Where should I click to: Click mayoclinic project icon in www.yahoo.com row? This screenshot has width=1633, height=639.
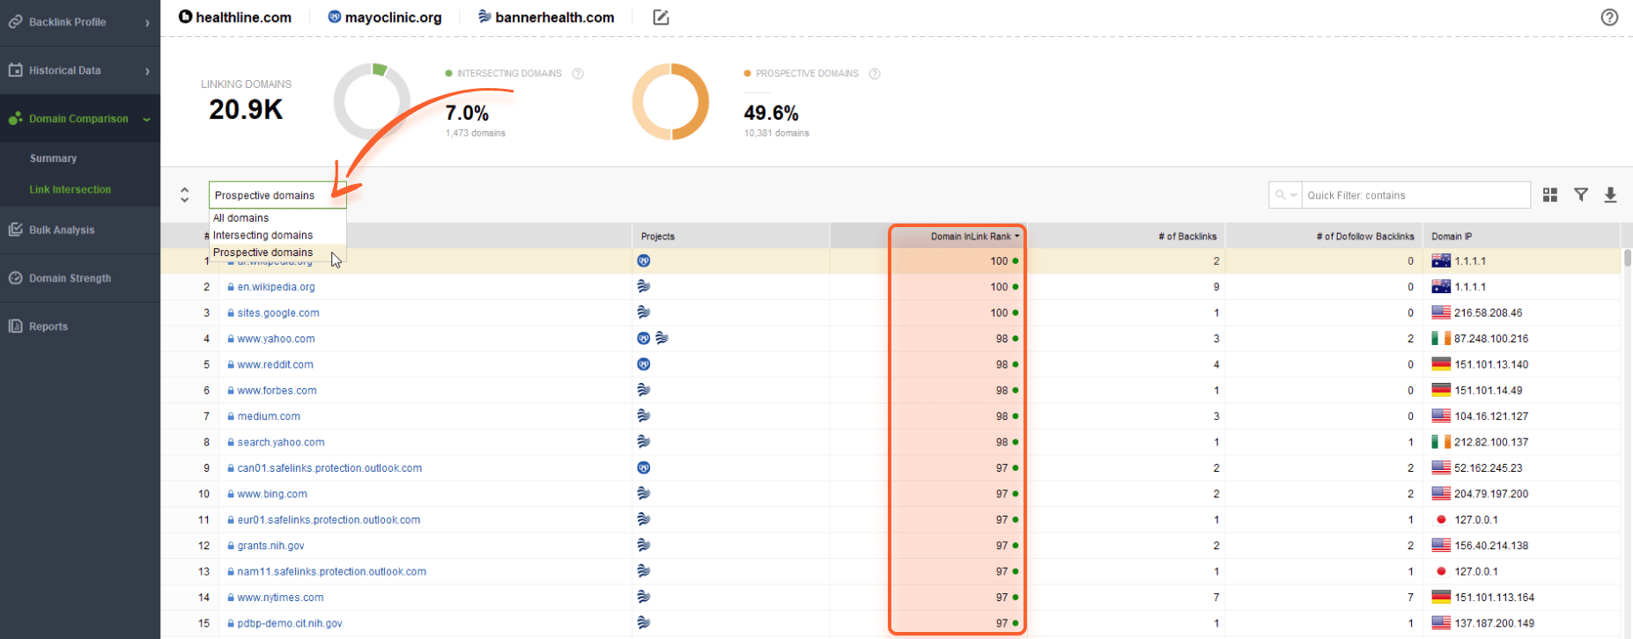(644, 338)
